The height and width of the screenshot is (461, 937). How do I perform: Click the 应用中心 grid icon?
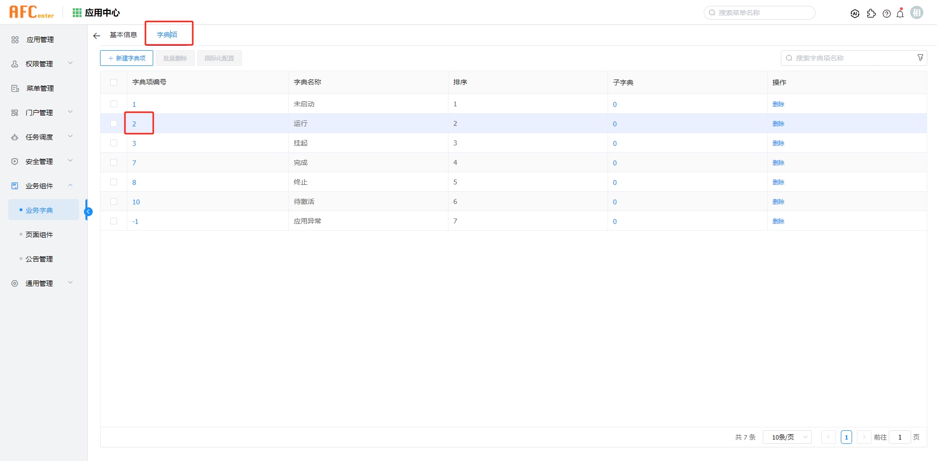point(77,12)
